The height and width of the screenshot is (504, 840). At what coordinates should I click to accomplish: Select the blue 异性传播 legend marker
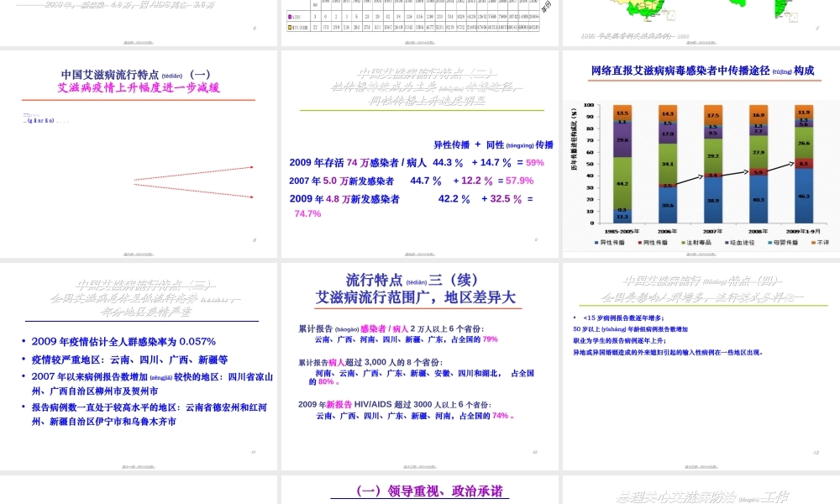click(595, 242)
